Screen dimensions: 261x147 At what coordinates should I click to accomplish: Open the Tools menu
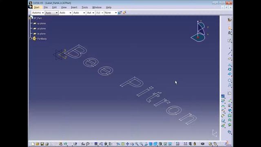click(x=84, y=7)
